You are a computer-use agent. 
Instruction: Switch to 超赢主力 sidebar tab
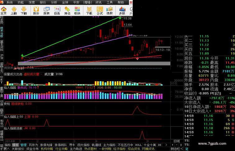click(x=2, y=68)
